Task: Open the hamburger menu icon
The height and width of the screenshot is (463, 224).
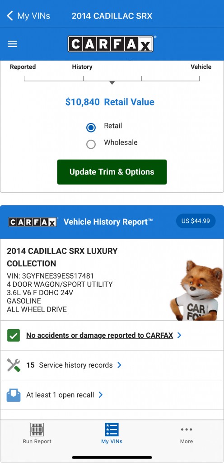Action: 12,44
